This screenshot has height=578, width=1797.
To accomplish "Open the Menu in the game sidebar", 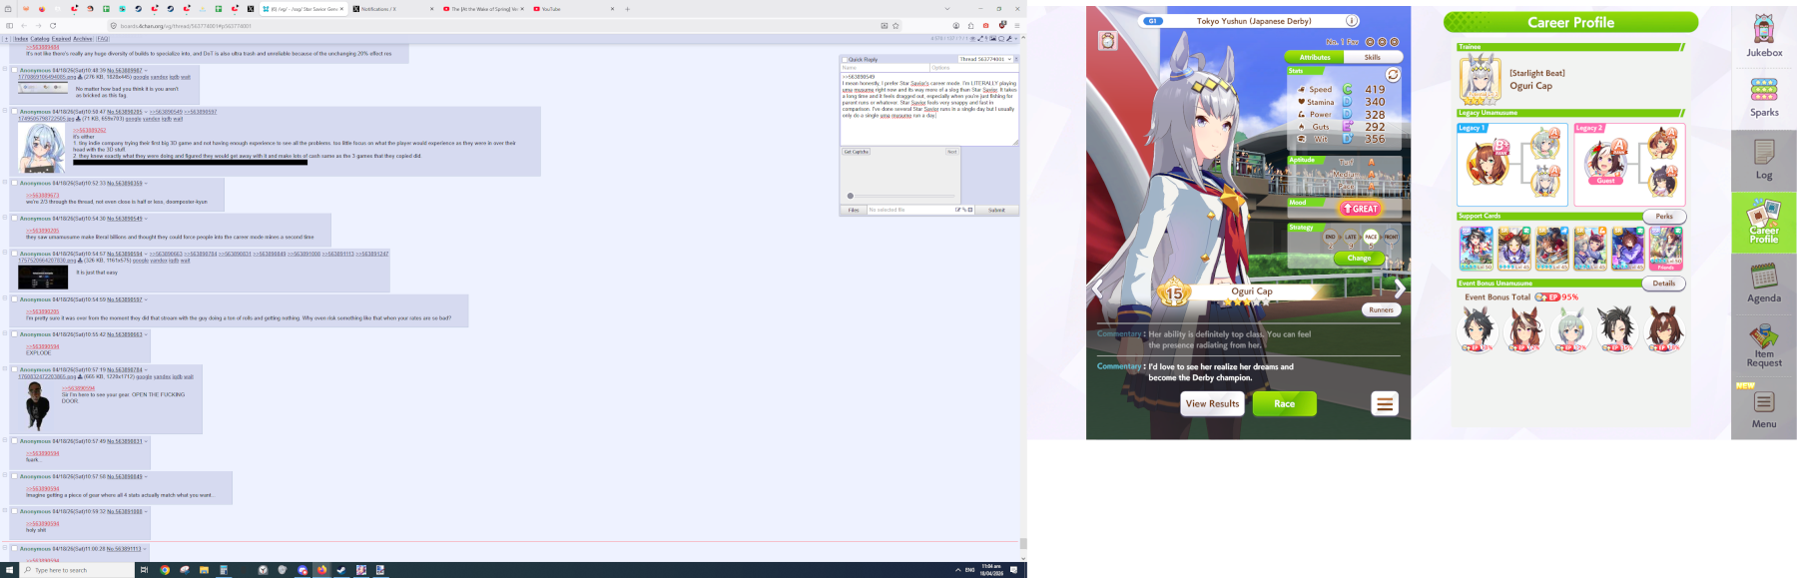I will point(1763,409).
